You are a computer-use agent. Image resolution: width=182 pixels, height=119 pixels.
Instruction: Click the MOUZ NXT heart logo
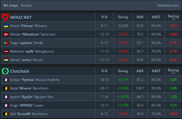tap(5, 17)
